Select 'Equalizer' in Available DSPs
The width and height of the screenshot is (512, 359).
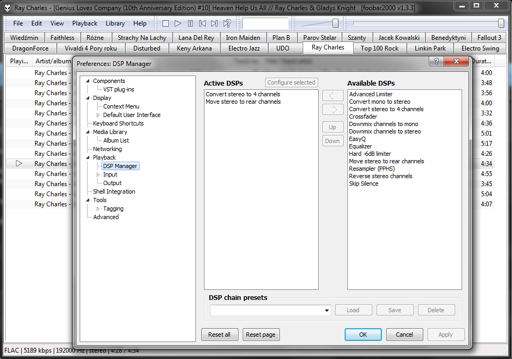click(x=361, y=146)
